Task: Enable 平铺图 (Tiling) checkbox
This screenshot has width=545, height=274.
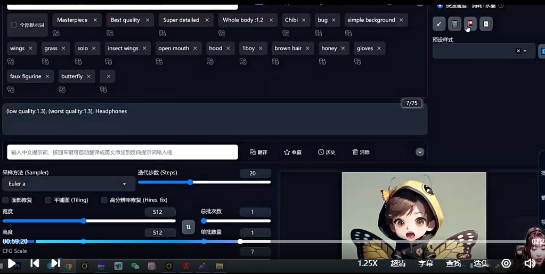Action: pos(48,200)
